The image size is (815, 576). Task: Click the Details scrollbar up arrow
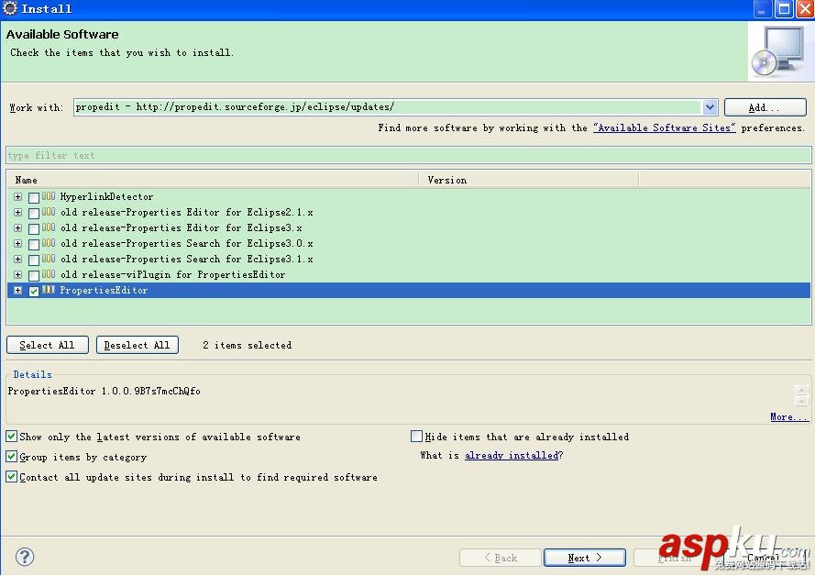[x=801, y=390]
